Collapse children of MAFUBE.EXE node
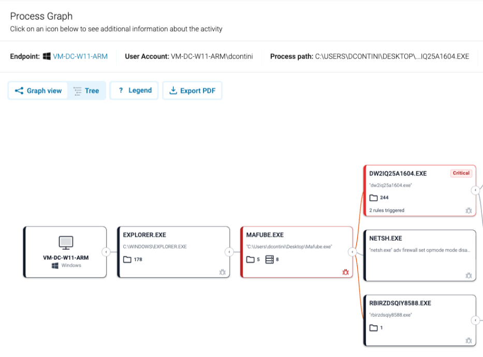Image resolution: width=483 pixels, height=357 pixels. (353, 252)
